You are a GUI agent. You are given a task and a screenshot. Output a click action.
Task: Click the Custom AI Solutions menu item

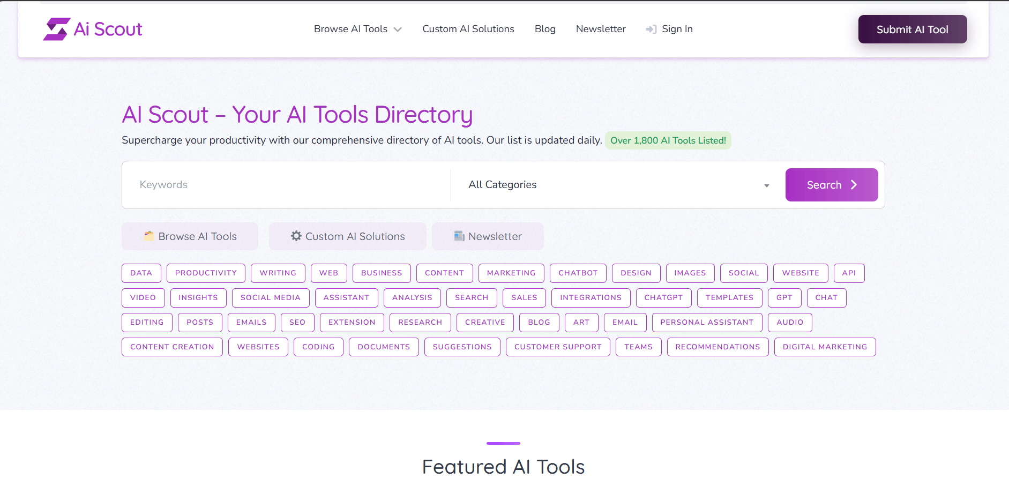point(468,29)
